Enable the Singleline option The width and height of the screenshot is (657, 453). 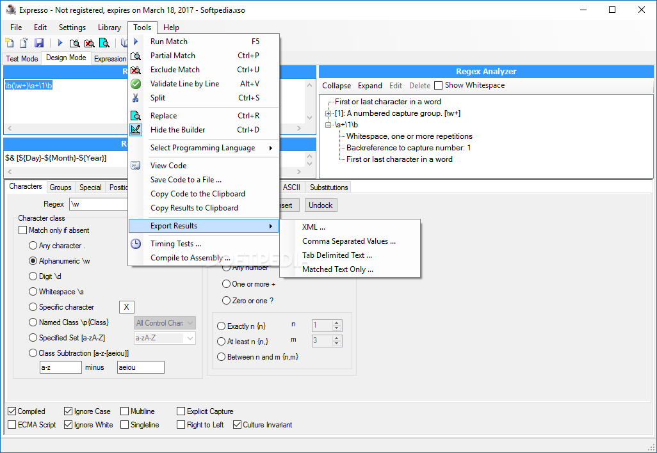(x=124, y=425)
